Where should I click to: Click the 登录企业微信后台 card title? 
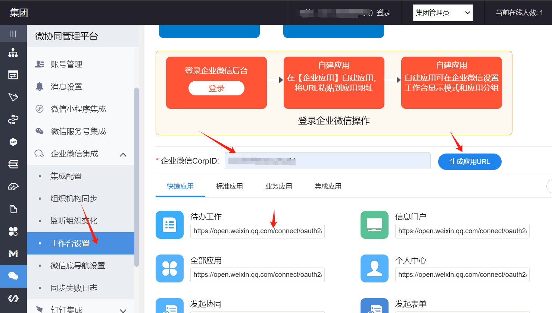216,71
